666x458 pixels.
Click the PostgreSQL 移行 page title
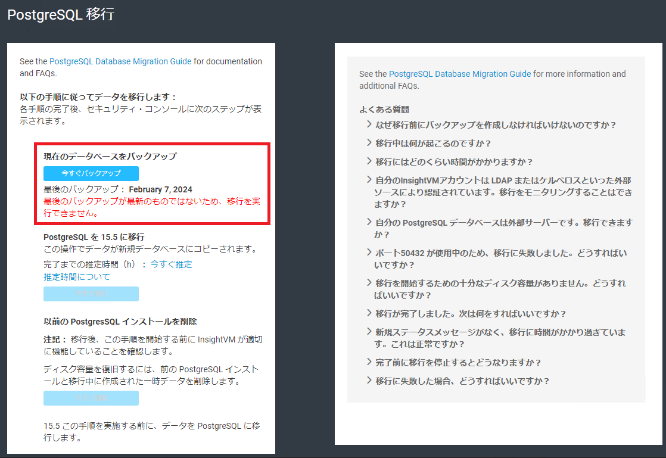(61, 14)
